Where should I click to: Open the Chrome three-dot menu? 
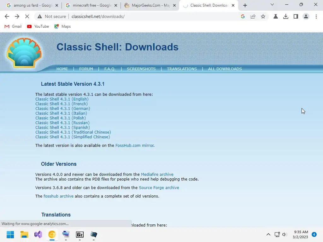(x=316, y=16)
